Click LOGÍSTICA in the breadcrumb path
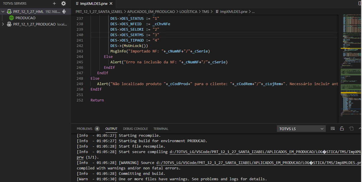 [189, 12]
